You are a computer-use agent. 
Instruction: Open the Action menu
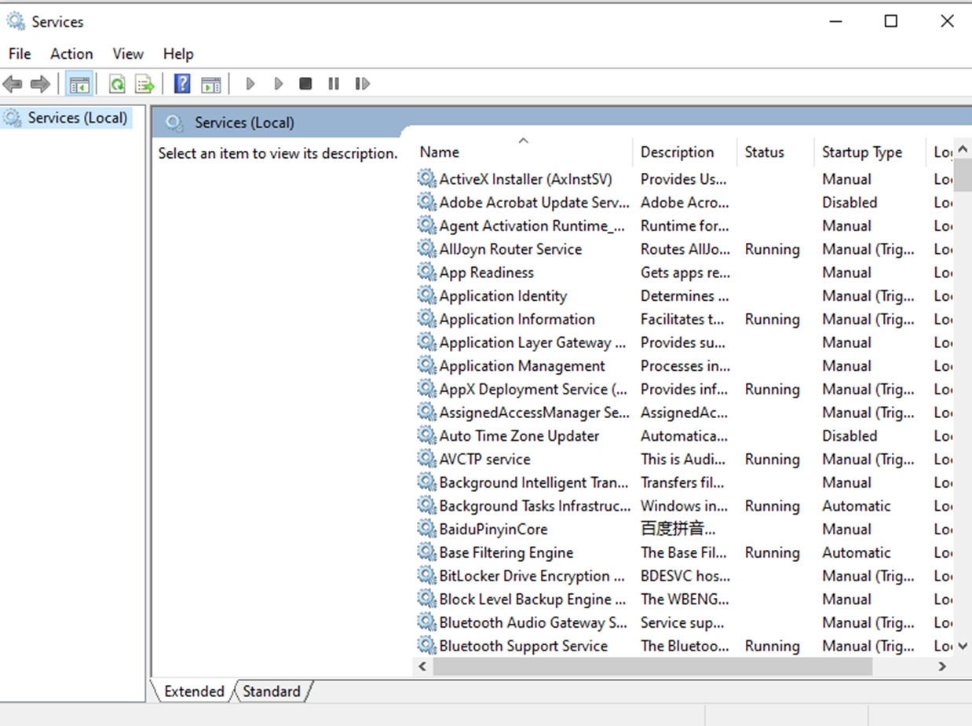[x=71, y=53]
